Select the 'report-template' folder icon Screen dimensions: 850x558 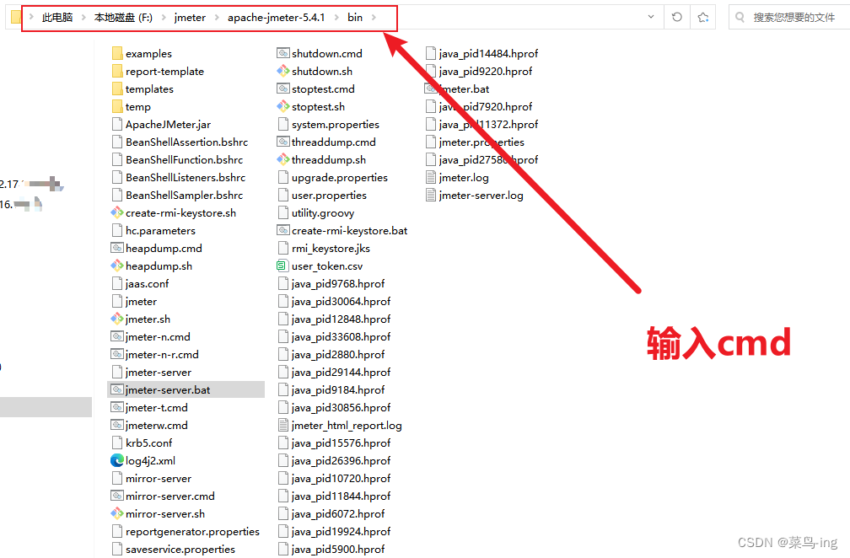coord(116,71)
